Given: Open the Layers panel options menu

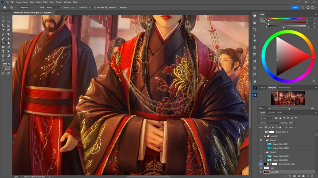Looking at the screenshot, I should pos(316,113).
